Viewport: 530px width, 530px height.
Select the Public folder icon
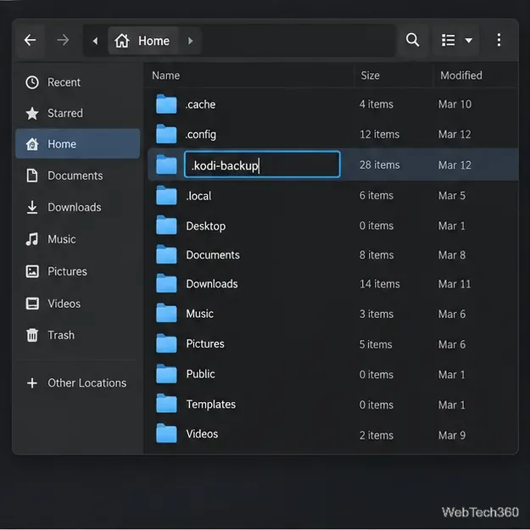pyautogui.click(x=166, y=374)
